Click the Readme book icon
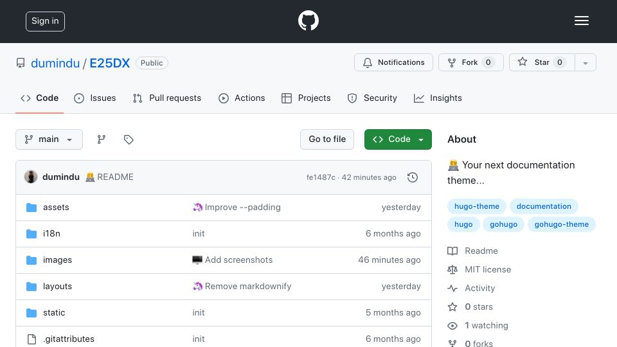The image size is (617, 347). (x=452, y=251)
